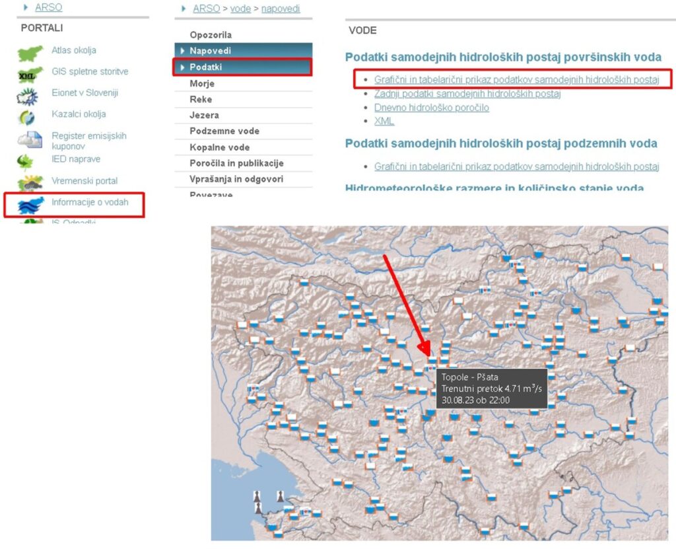Expand the Napovedi menu arrow

[183, 51]
